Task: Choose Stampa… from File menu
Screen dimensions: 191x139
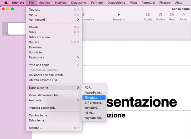Action: pos(54,128)
